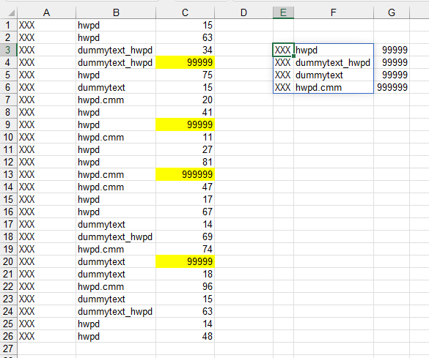Click cell C19 value 74
Screen dimensions: 429x358
pyautogui.click(x=186, y=250)
